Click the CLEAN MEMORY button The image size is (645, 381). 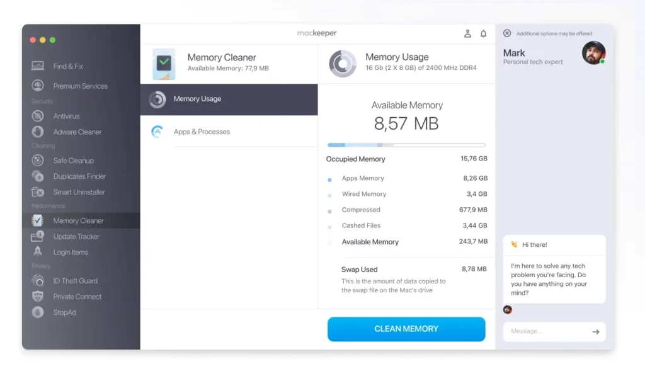tap(406, 329)
